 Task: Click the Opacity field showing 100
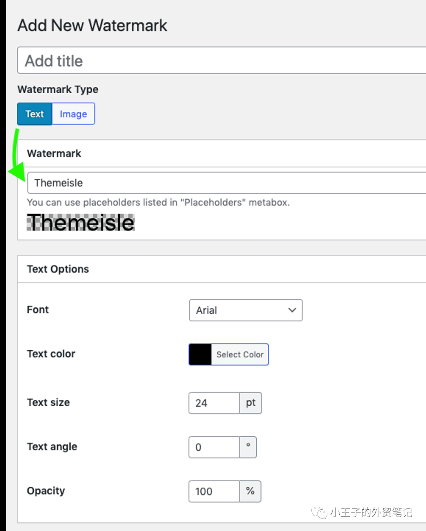(214, 492)
